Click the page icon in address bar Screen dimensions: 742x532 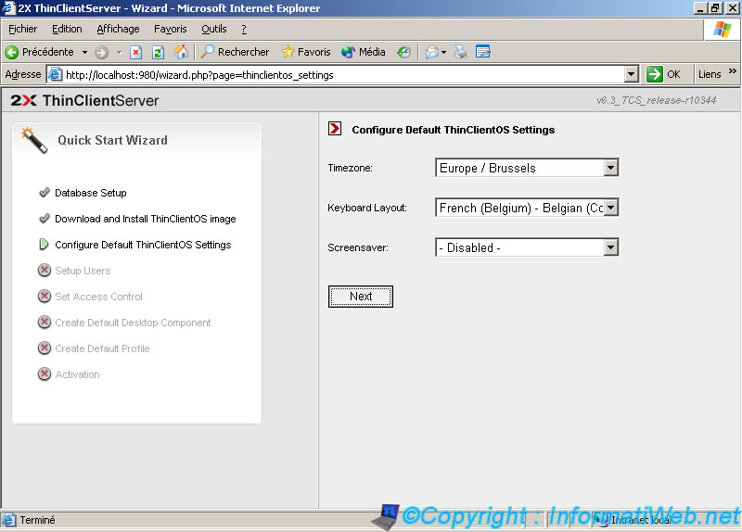tap(56, 74)
